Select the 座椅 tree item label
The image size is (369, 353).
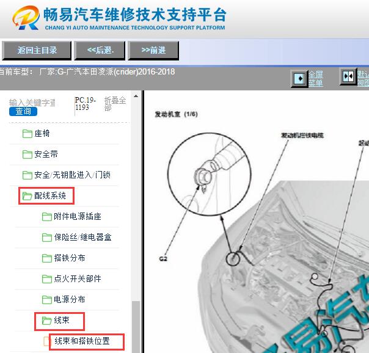coord(42,134)
